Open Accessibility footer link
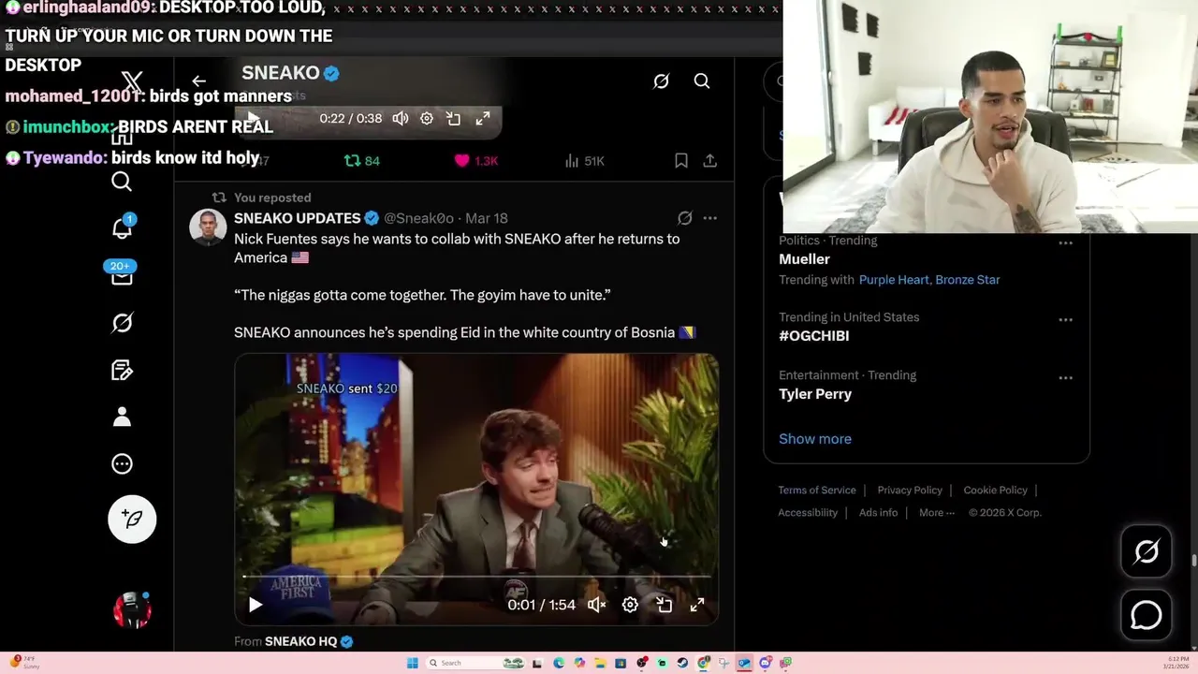The image size is (1198, 674). click(808, 512)
